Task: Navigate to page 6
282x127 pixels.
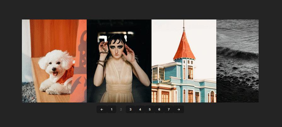Action: [159, 109]
